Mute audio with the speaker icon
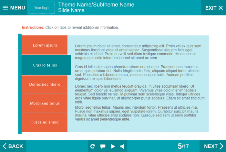Screen dimensions: 226x152 122,146
